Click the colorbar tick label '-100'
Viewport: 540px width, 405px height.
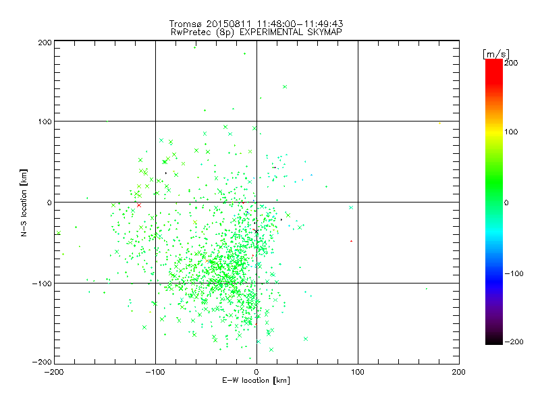coord(514,273)
